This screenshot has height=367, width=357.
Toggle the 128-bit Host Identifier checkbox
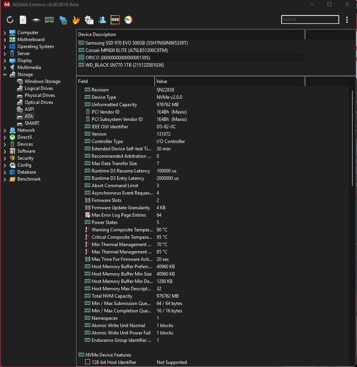pyautogui.click(x=88, y=362)
